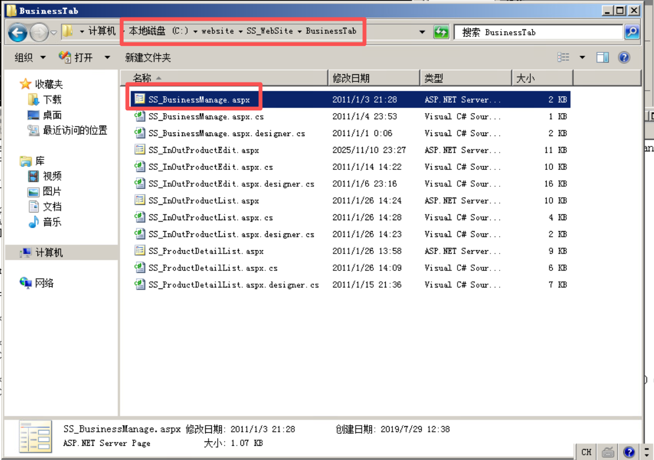Open the Help question mark icon

click(624, 57)
